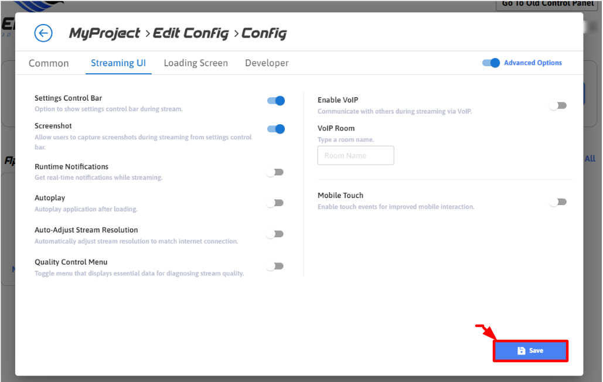Select the Loading Screen tab

196,63
